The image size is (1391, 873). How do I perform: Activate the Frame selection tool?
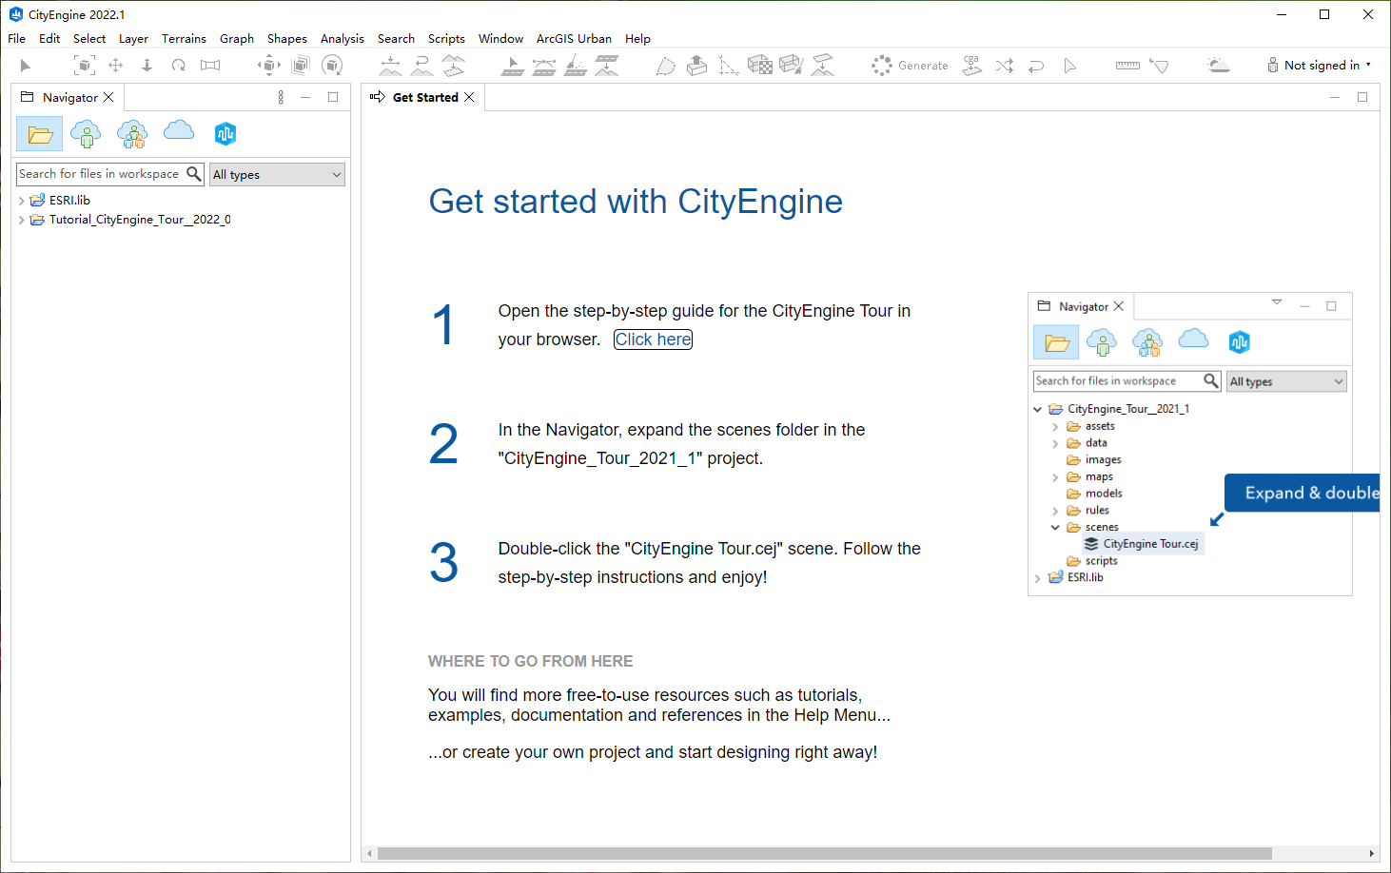[85, 65]
